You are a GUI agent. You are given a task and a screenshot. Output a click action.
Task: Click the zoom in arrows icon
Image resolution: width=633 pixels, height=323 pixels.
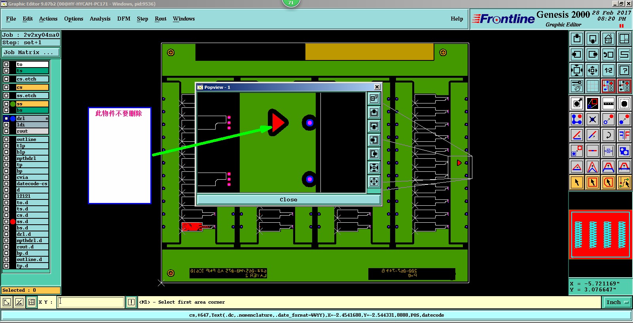coord(593,70)
